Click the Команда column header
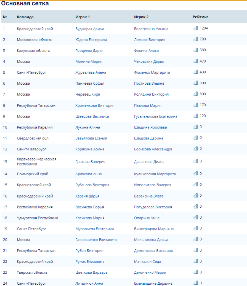This screenshot has height=286, width=247. pos(25,17)
